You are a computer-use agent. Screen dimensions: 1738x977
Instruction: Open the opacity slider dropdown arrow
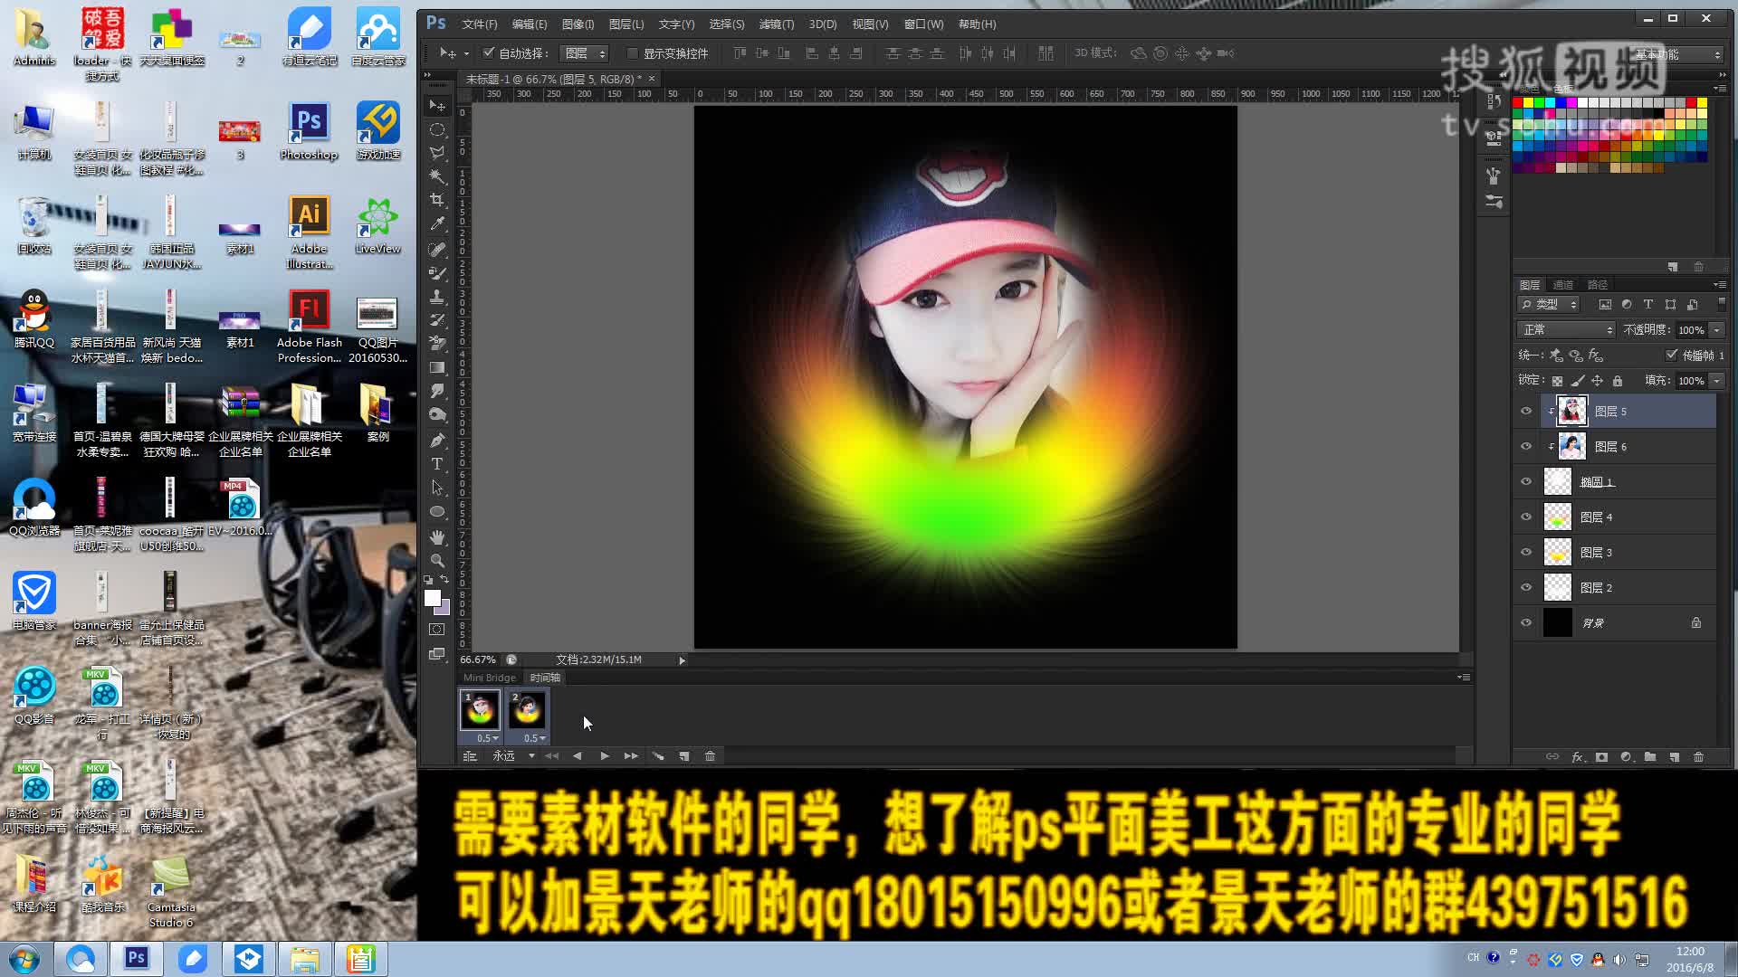pos(1716,330)
